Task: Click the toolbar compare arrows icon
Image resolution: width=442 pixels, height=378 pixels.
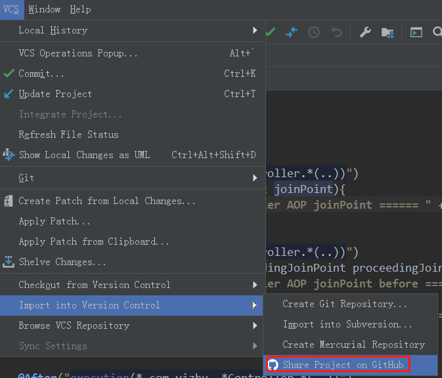Action: coord(292,32)
